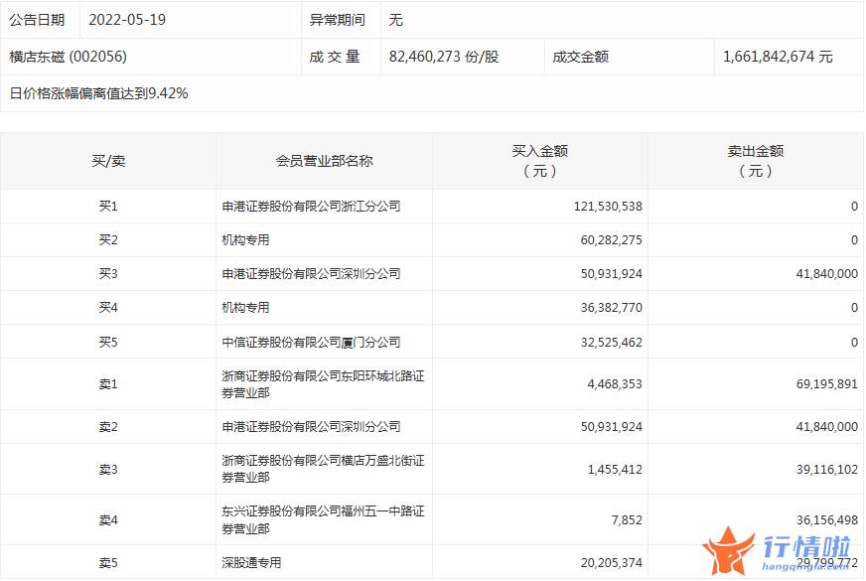Click buy amount 32,525,462
The height and width of the screenshot is (581, 866).
click(x=612, y=342)
